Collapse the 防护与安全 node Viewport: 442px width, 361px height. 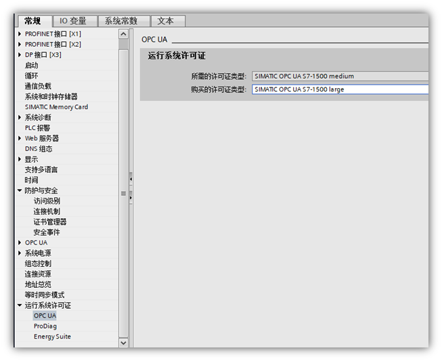[x=20, y=190]
